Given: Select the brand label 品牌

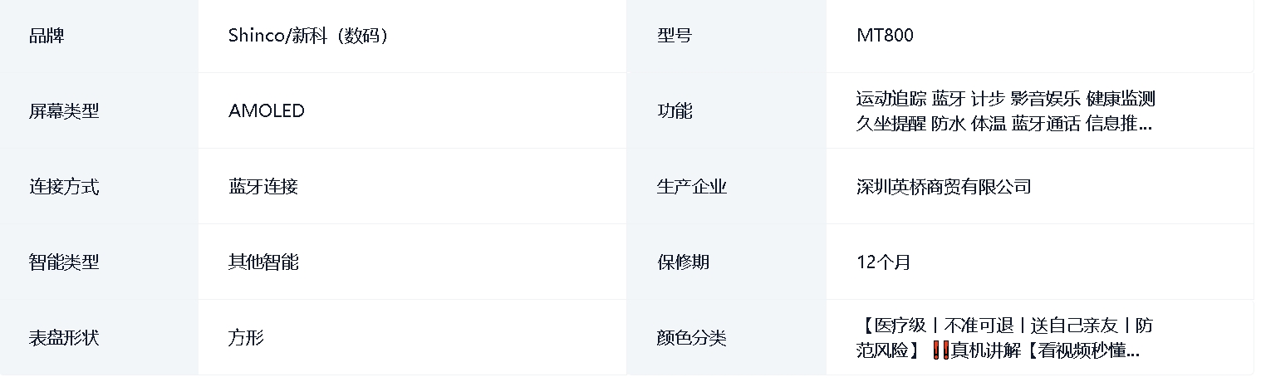Looking at the screenshot, I should 47,36.
